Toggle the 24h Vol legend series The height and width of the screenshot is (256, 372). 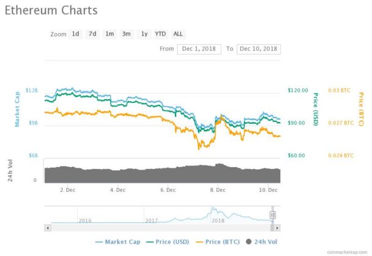(x=261, y=242)
